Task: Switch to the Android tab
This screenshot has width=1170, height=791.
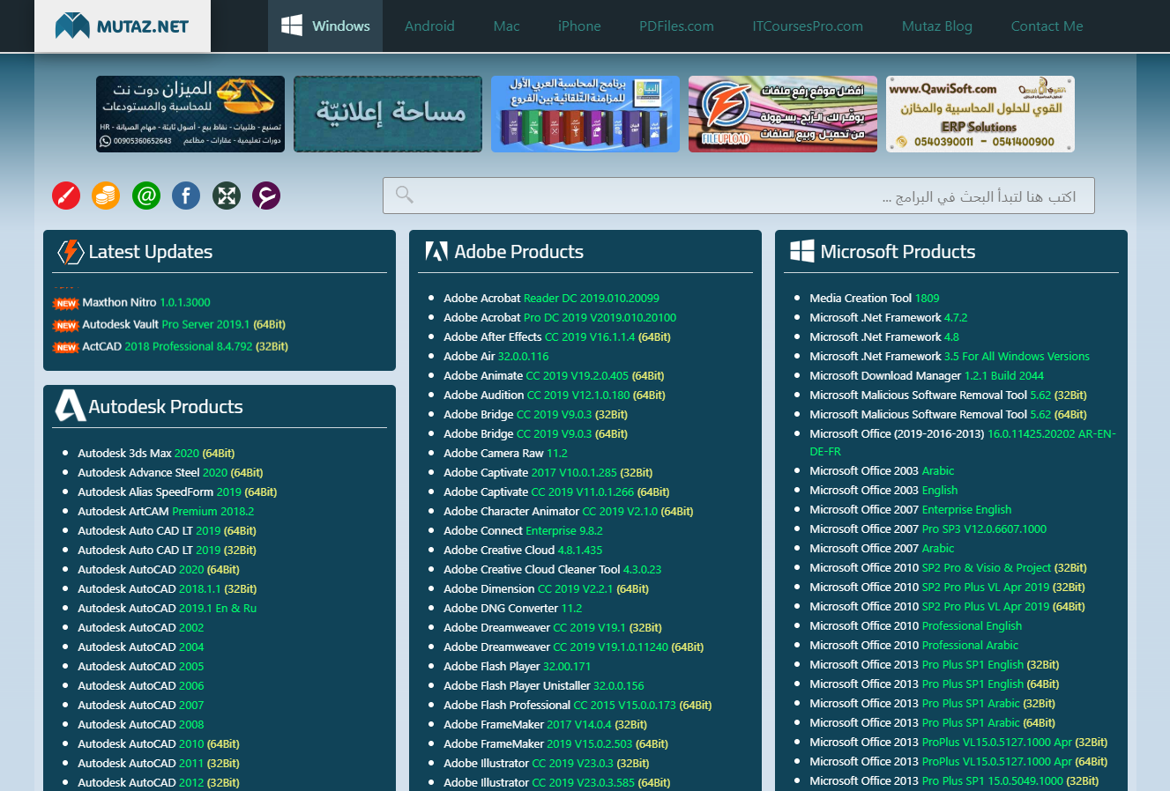Action: pos(429,26)
